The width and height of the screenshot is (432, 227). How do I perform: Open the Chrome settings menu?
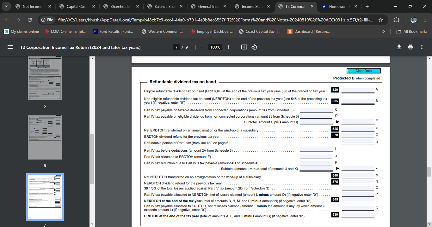click(x=425, y=20)
